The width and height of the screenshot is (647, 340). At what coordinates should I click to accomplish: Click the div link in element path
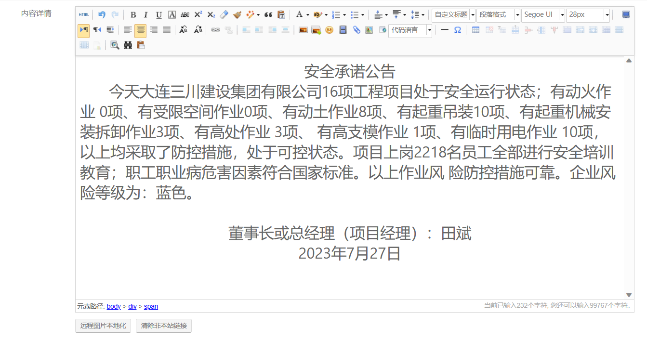click(x=132, y=306)
